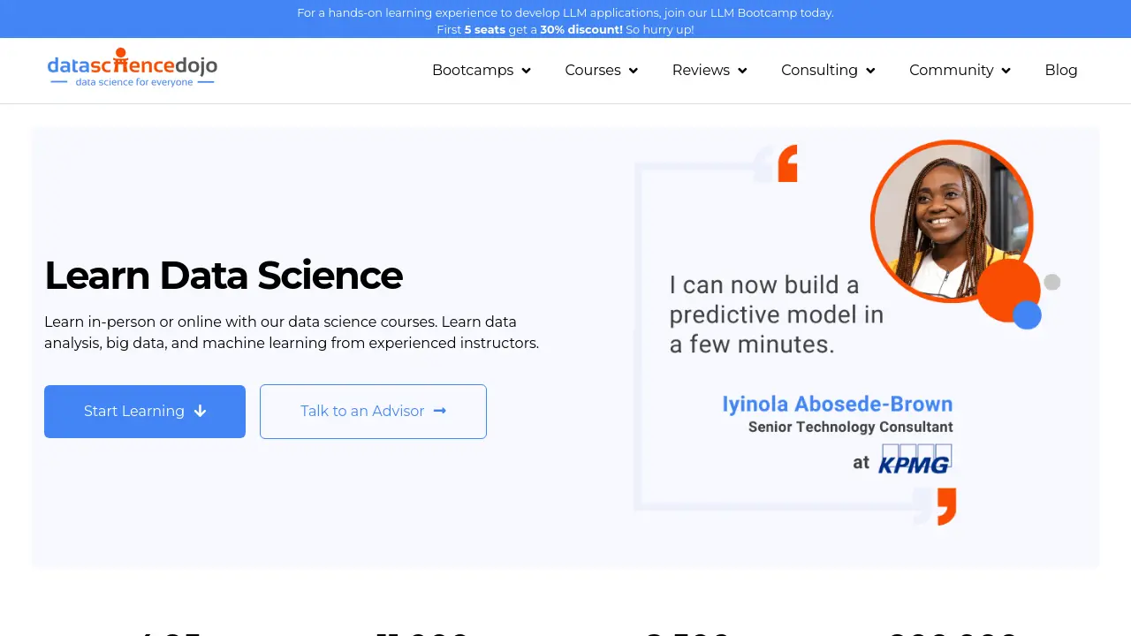Image resolution: width=1131 pixels, height=636 pixels.
Task: Click the right arrow icon in Talk to an Advisor
Action: pos(440,411)
